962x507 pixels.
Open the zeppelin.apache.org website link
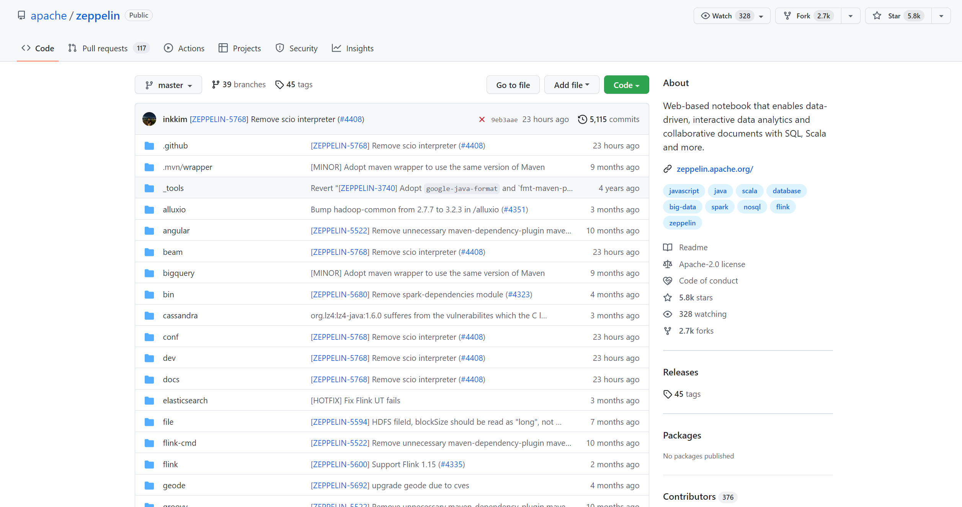click(x=715, y=169)
